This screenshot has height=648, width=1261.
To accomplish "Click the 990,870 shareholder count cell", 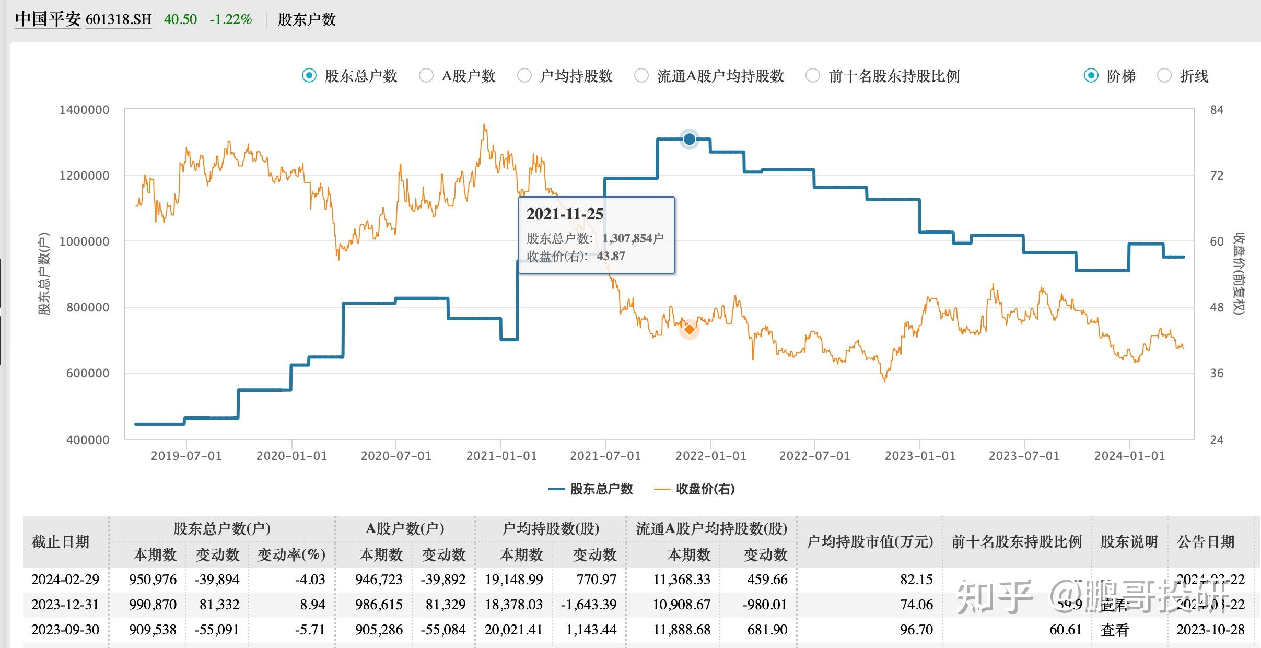I will [x=153, y=605].
